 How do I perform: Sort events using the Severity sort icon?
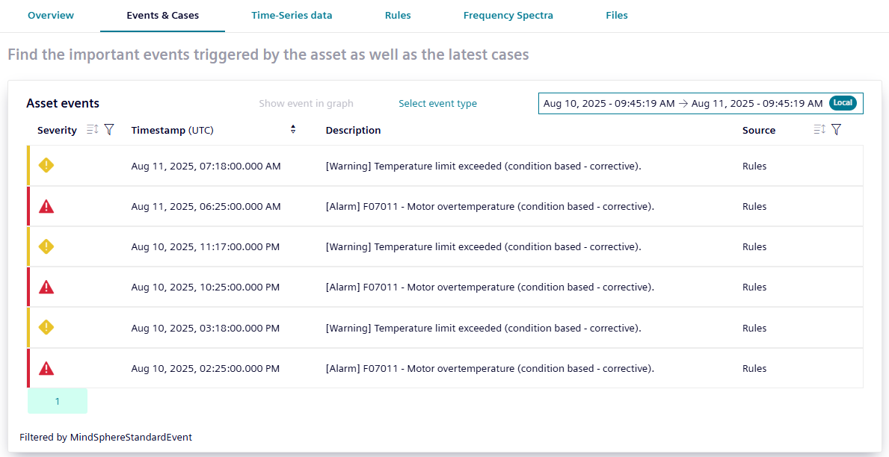click(x=92, y=130)
